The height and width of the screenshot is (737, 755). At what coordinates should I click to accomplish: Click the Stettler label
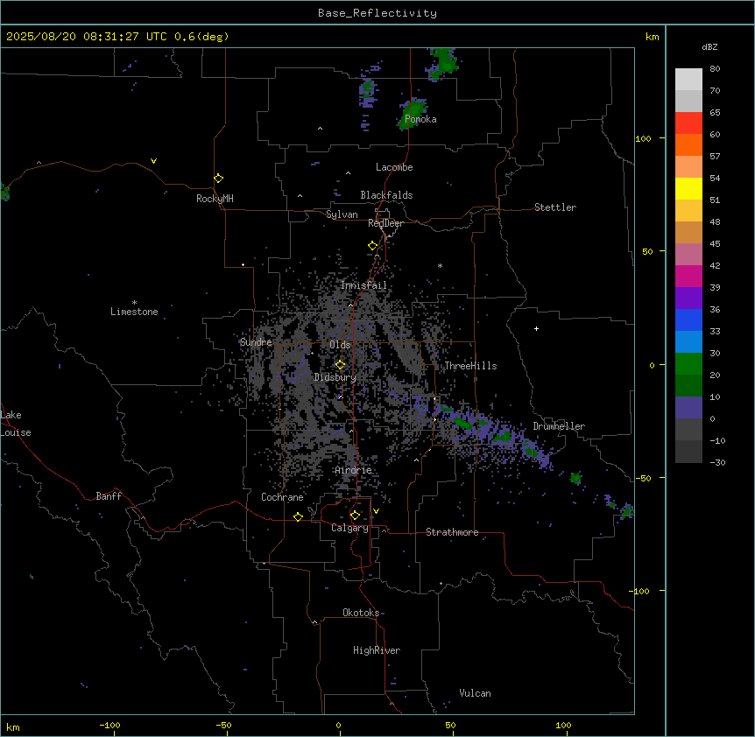(x=555, y=207)
